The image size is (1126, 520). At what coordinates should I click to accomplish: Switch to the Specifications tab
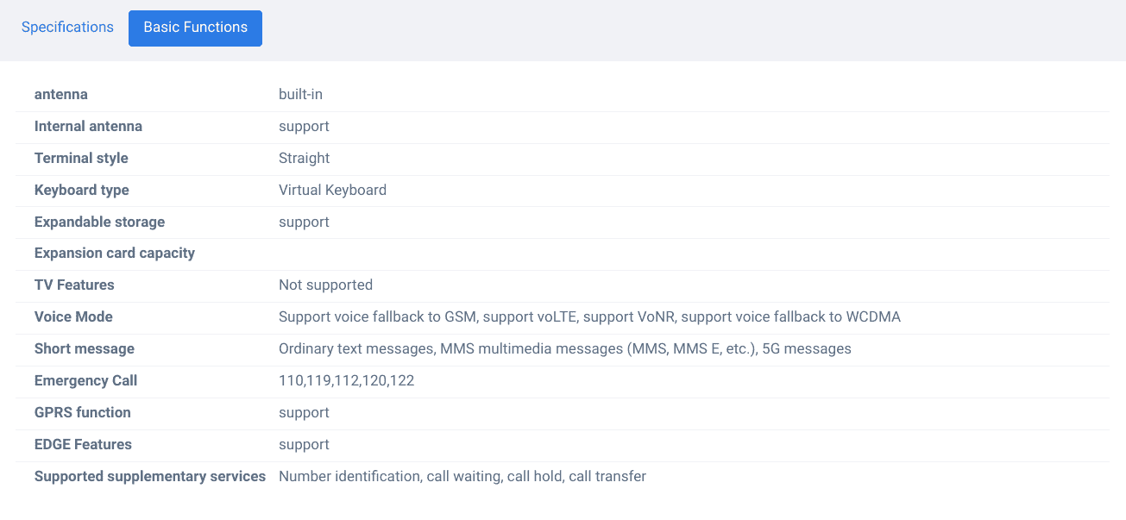(67, 28)
